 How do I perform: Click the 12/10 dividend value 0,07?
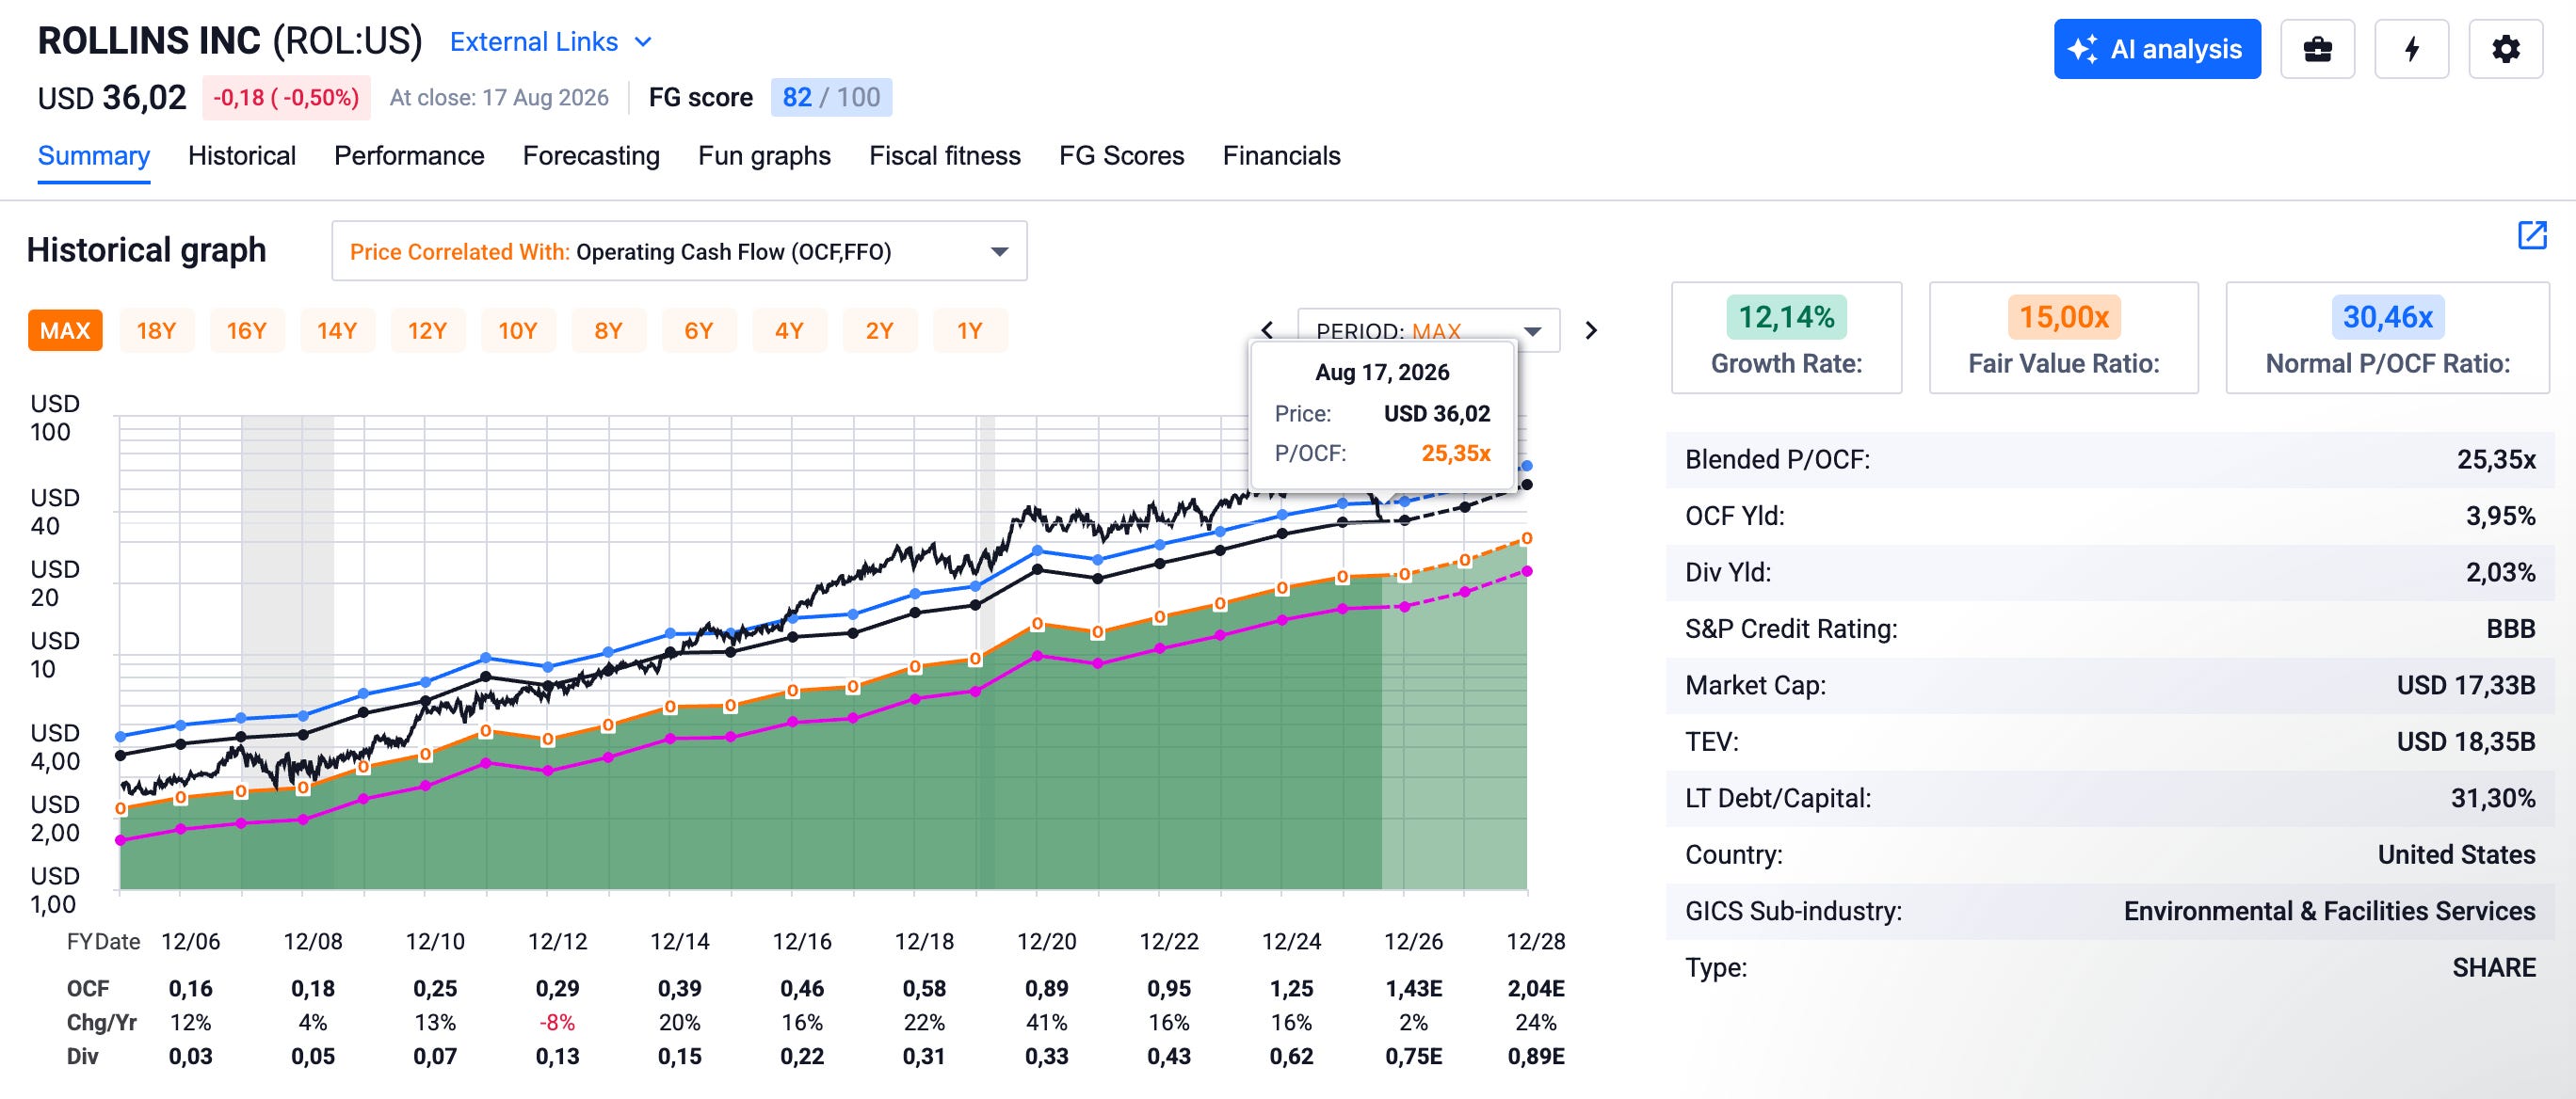coord(435,1056)
